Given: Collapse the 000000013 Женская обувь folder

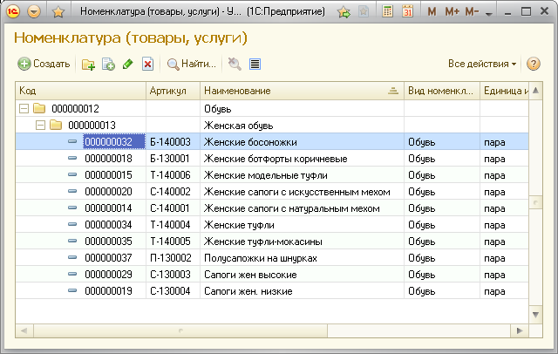Looking at the screenshot, I should click(40, 126).
